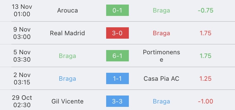The image size is (235, 110).
Task: Click blue Braga in the 2 Nov row
Action: click(x=68, y=79)
